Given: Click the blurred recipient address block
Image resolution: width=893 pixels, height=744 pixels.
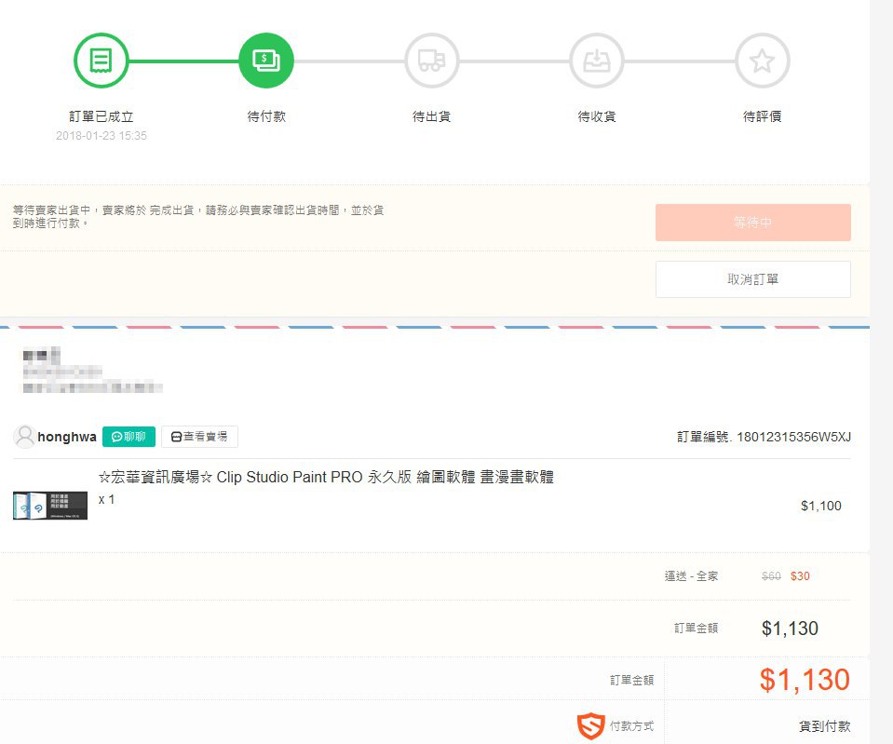Looking at the screenshot, I should (x=92, y=372).
